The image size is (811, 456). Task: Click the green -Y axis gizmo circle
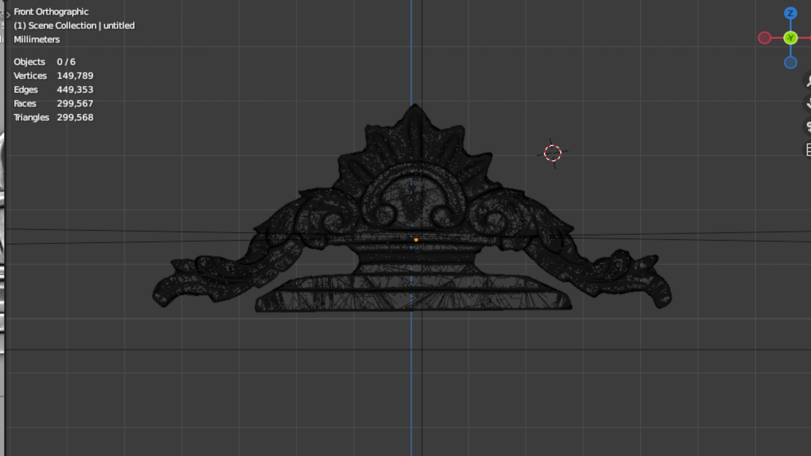(x=790, y=38)
